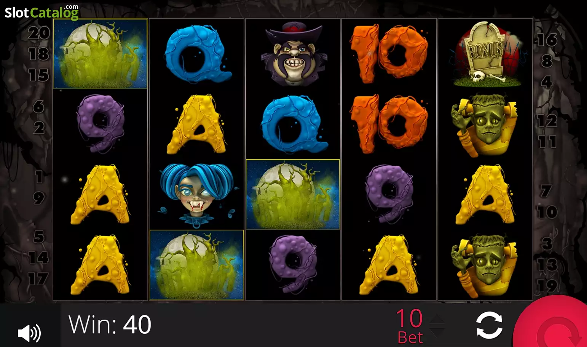Viewport: 587px width, 347px height.
Task: Click the Win 40 amount display
Action: 110,325
